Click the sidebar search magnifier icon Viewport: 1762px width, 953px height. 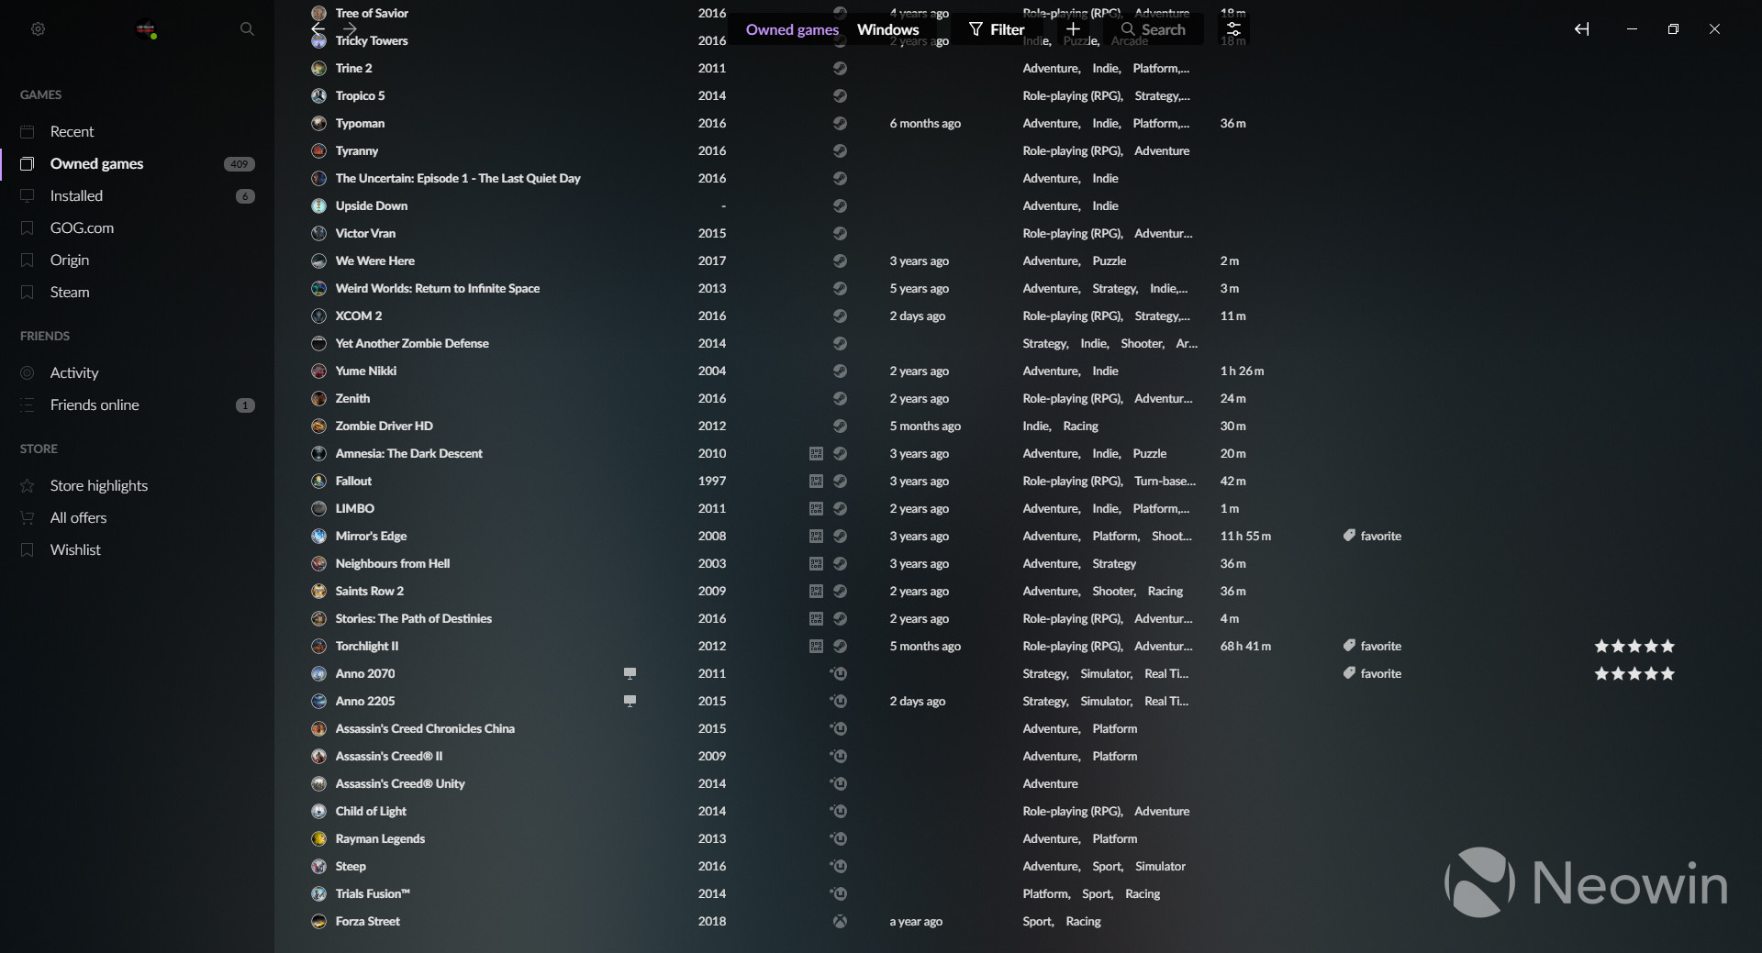pos(247,29)
